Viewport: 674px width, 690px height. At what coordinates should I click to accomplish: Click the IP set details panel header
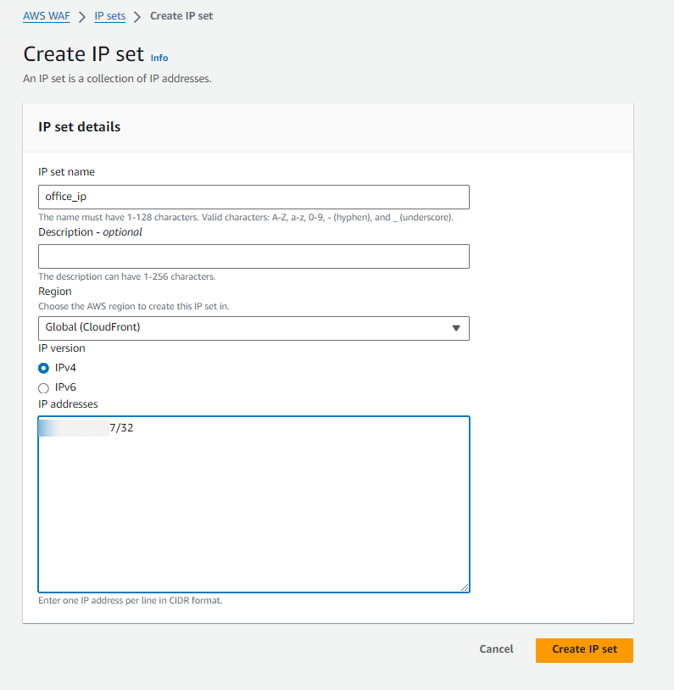pos(80,127)
